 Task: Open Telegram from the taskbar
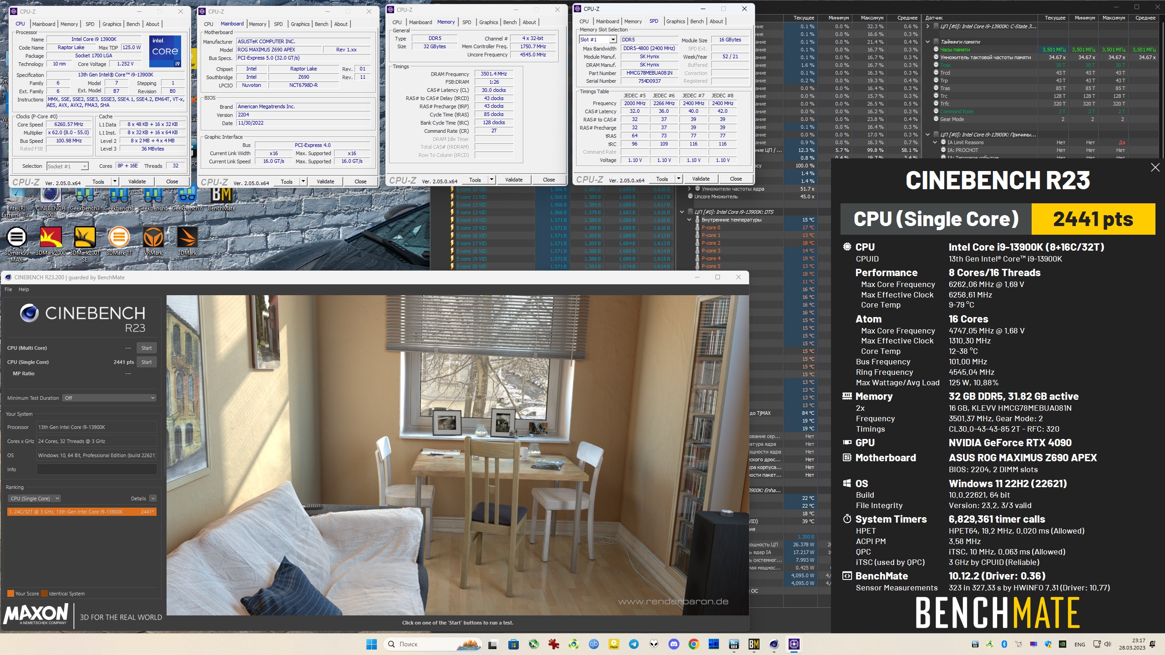point(633,644)
